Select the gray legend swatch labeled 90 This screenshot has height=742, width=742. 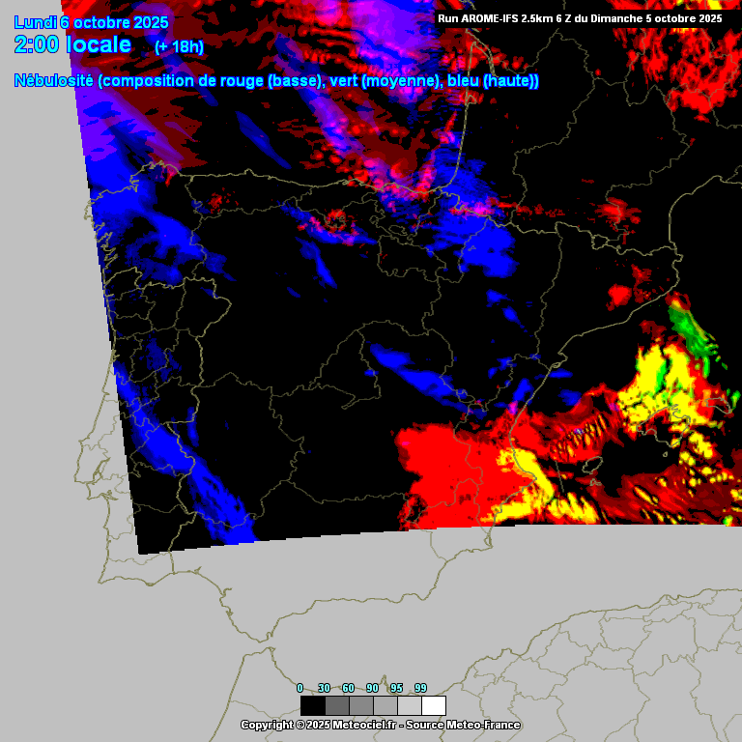[x=385, y=706]
